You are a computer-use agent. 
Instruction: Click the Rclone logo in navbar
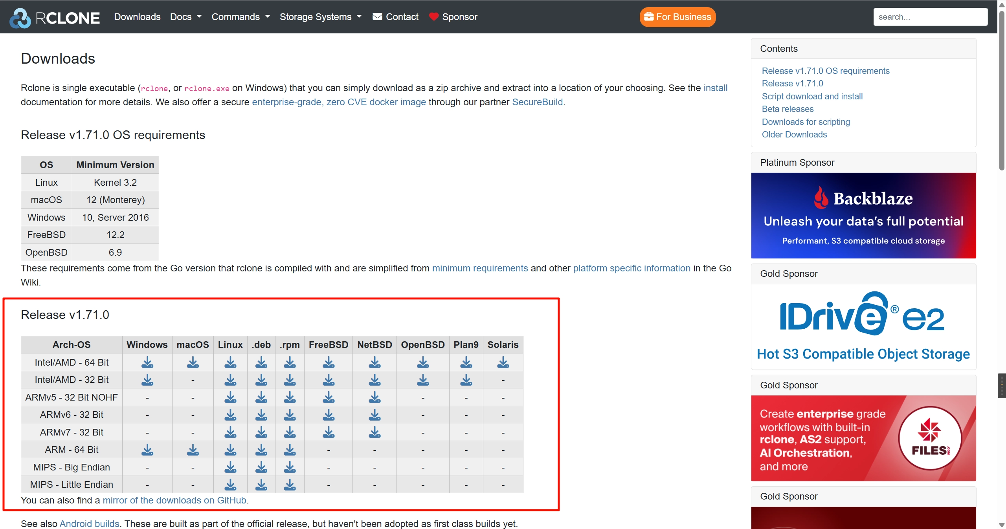(x=55, y=18)
